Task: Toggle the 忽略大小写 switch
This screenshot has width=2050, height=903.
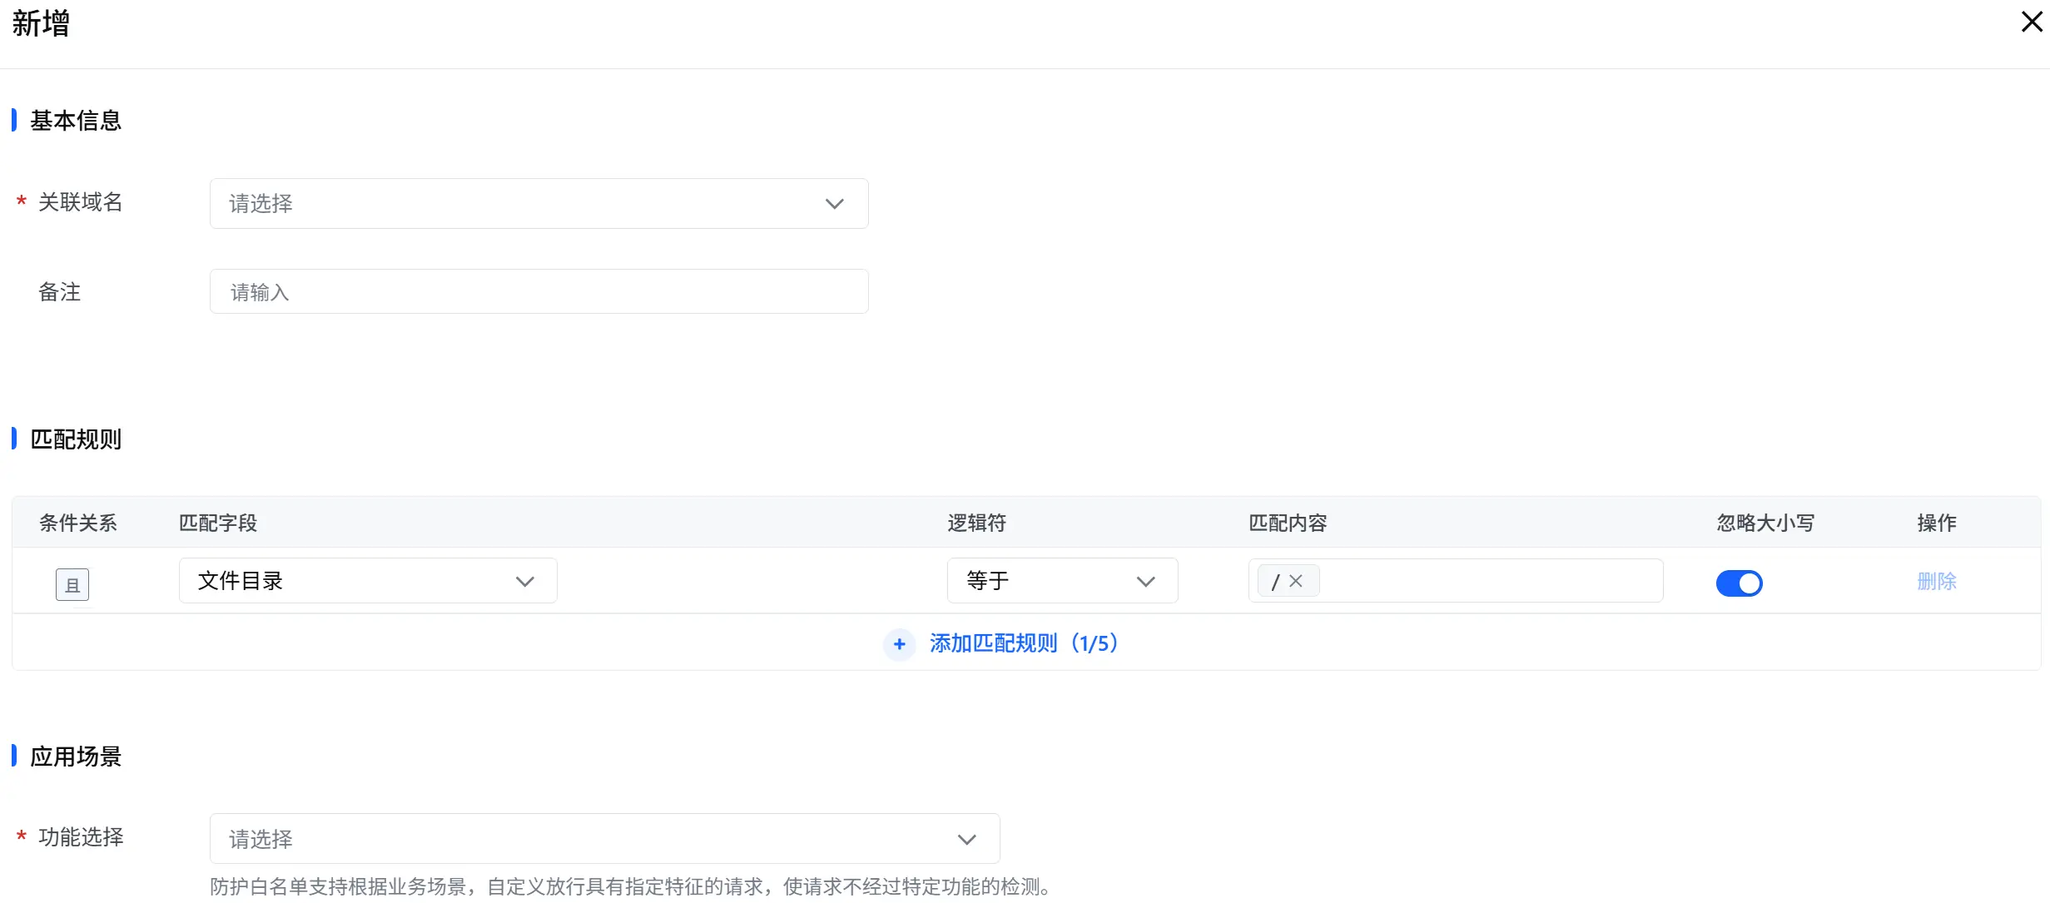Action: click(1739, 583)
